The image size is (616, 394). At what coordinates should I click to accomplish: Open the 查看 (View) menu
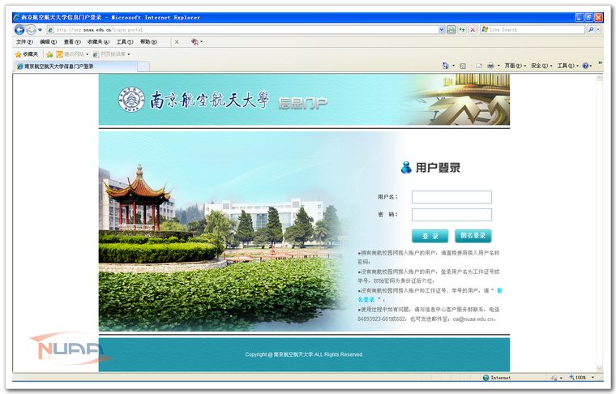pos(71,41)
